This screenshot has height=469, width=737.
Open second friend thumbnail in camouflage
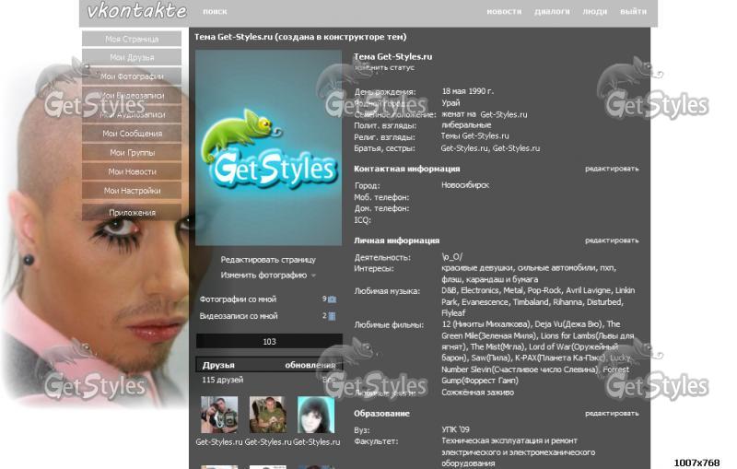267,415
